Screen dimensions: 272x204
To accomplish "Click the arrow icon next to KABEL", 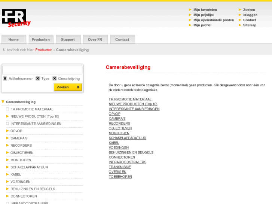I will pos(7,174).
